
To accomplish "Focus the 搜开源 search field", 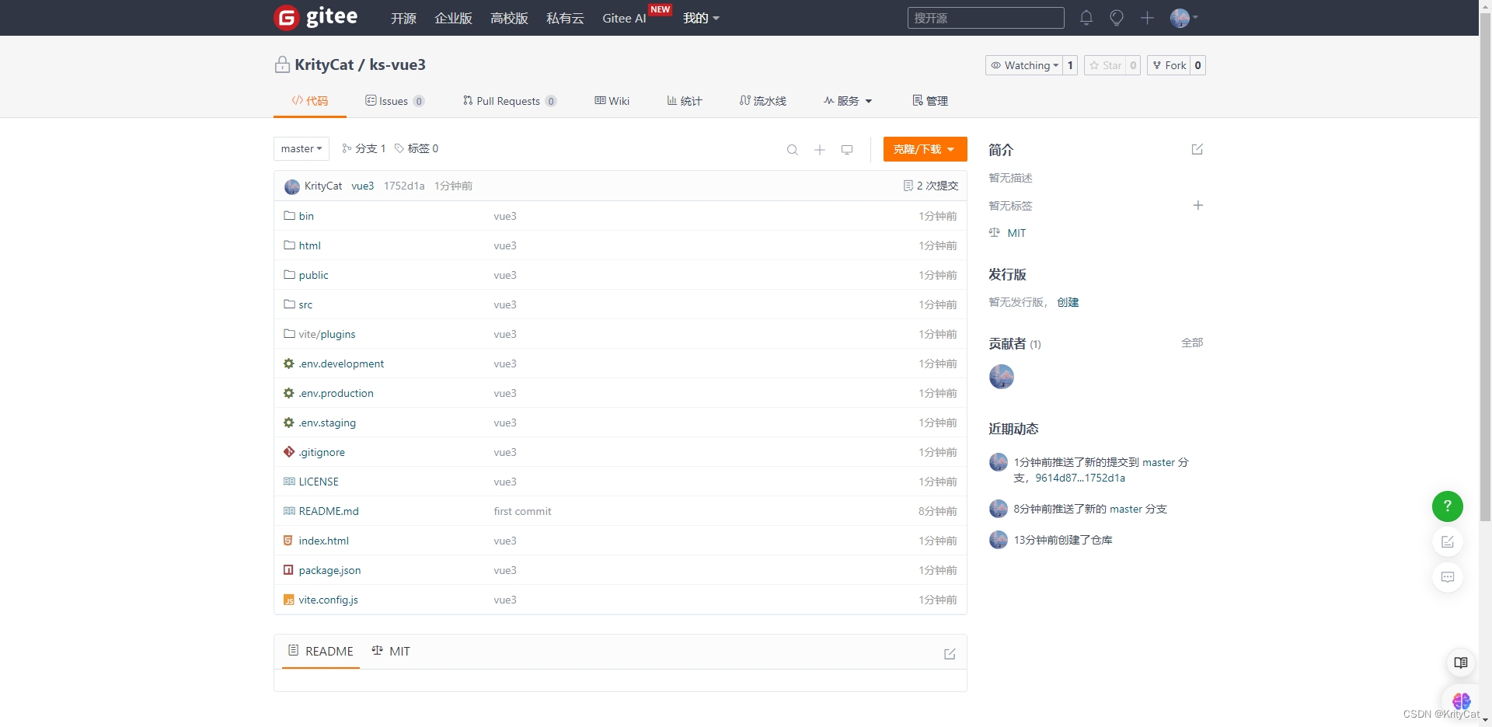I will pos(985,18).
